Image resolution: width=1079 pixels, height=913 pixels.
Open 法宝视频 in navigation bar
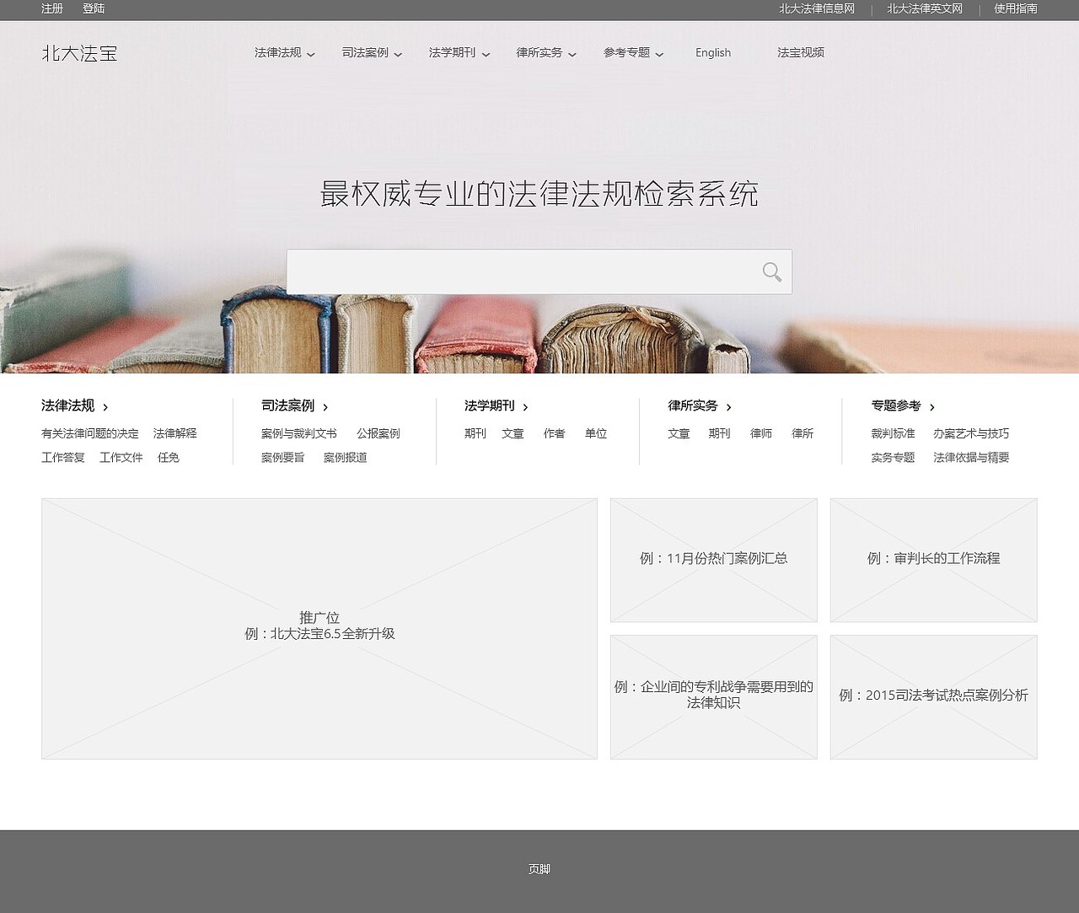click(x=801, y=52)
